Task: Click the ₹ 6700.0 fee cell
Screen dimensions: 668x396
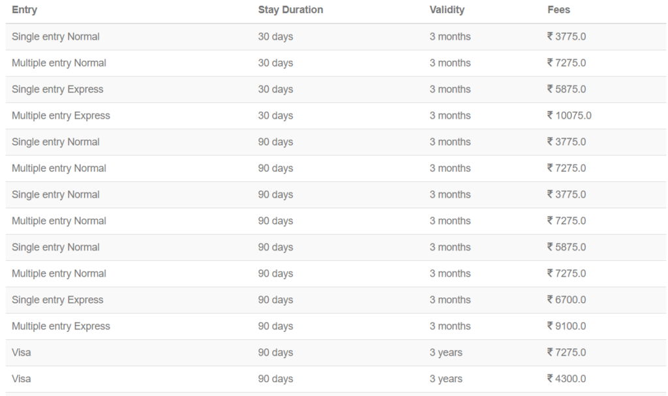Action: tap(566, 299)
